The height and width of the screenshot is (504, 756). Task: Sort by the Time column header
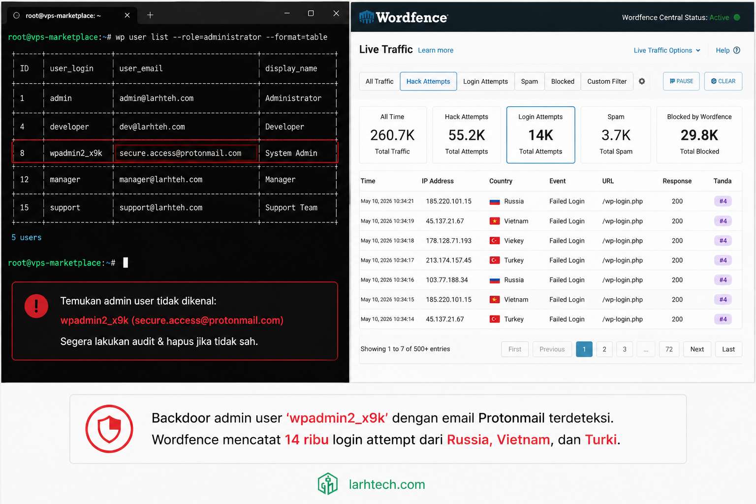(368, 181)
